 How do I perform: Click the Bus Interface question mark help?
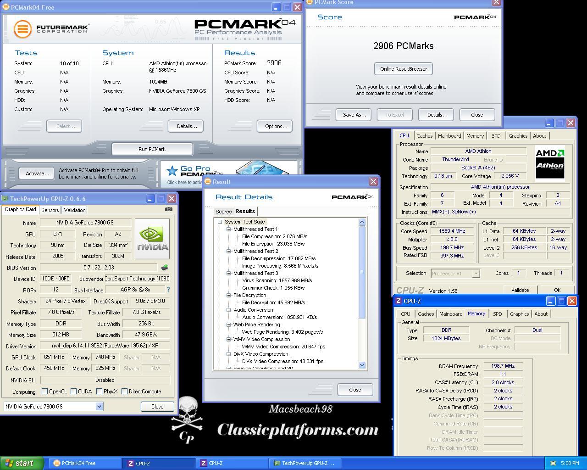168,290
